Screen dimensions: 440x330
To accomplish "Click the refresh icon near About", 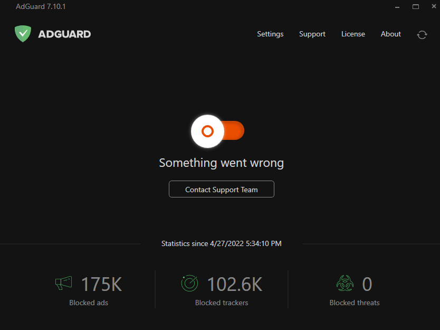I will (x=422, y=34).
